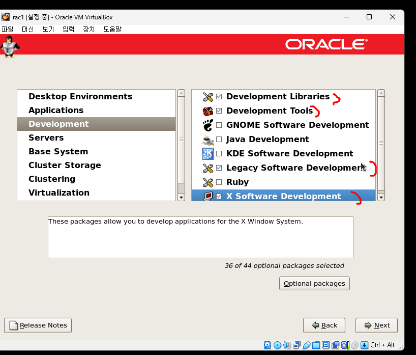
Task: Check the Java Development checkbox
Action: [219, 139]
